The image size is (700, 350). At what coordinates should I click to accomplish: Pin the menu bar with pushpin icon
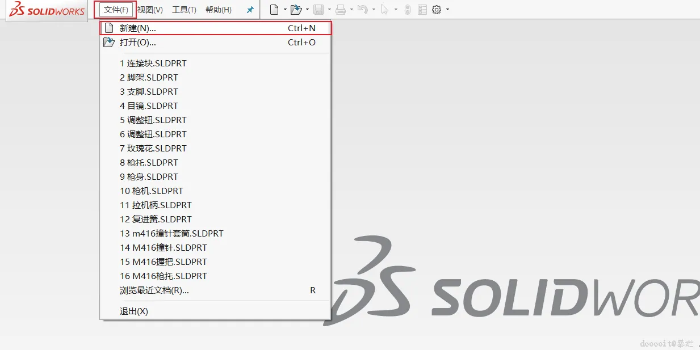[250, 10]
